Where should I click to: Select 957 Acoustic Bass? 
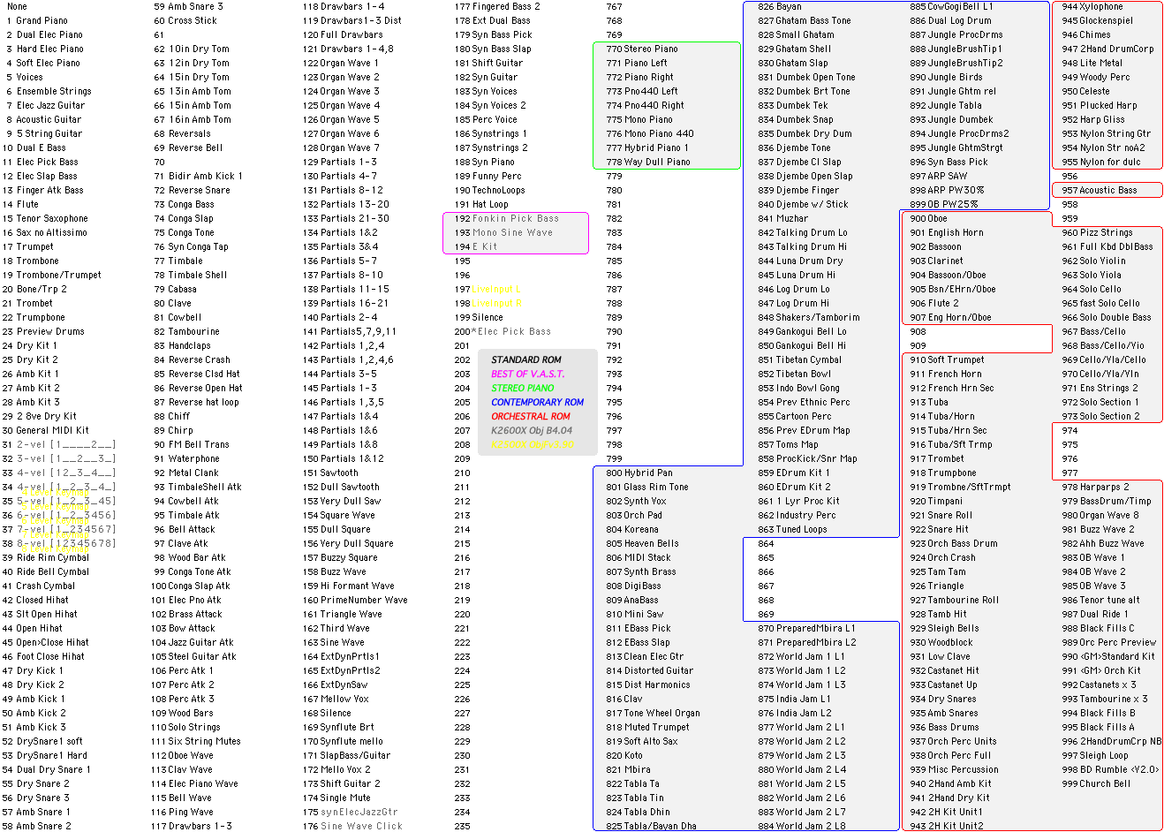pyautogui.click(x=1100, y=190)
